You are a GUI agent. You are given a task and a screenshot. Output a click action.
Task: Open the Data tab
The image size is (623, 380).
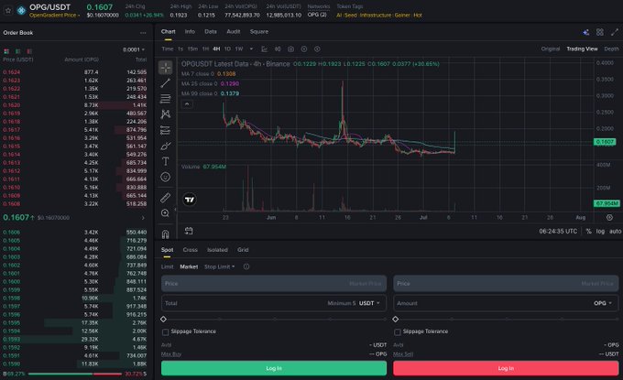tap(211, 31)
